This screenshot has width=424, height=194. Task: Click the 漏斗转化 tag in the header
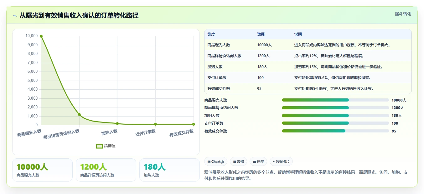point(403,14)
